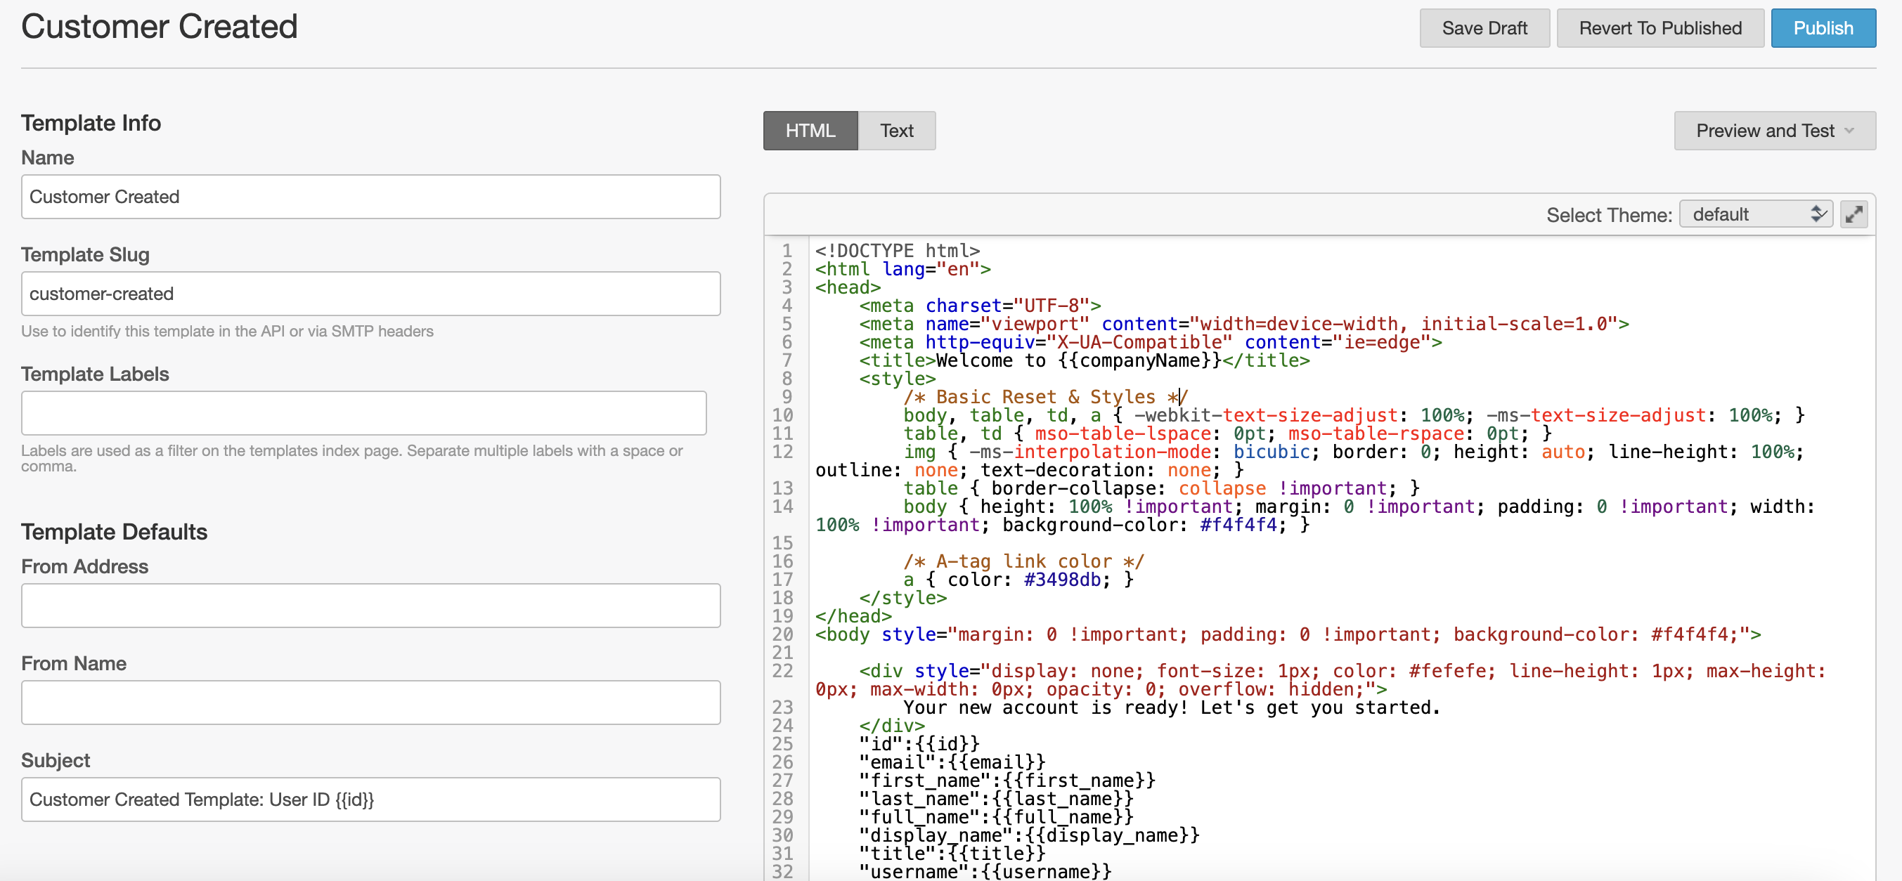Click the Template Info heading
Screen dimensions: 1902x881
pos(91,122)
